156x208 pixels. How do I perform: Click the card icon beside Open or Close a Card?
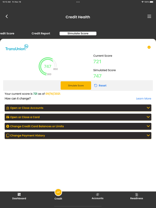point(8,117)
